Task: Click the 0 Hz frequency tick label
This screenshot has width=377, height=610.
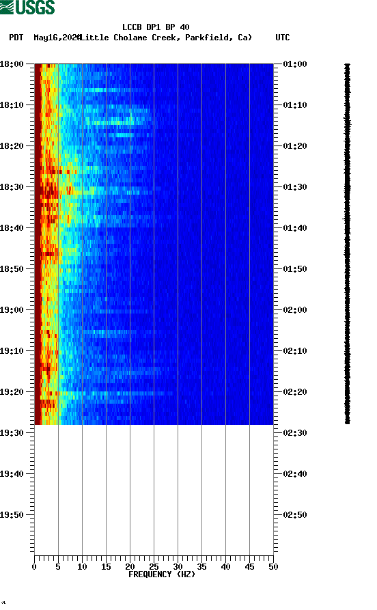Action: coord(34,567)
